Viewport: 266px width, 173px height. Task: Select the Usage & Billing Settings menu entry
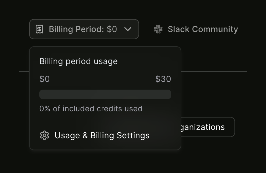tap(102, 135)
